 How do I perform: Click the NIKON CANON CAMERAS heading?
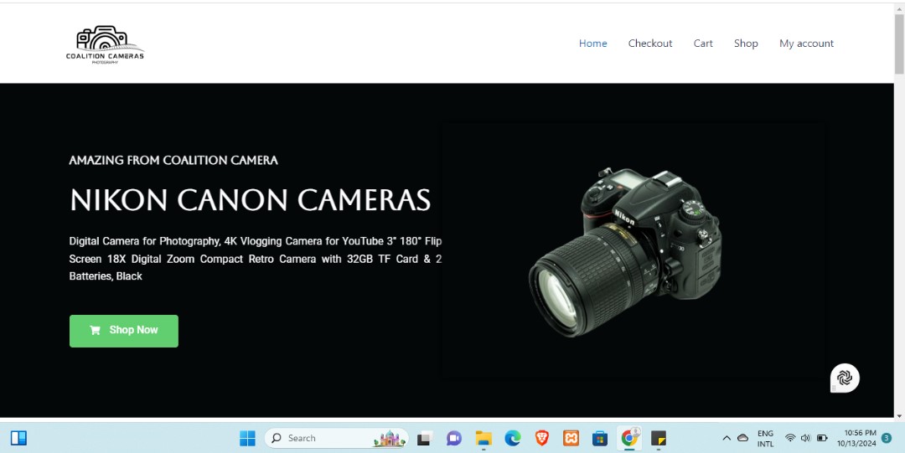250,199
